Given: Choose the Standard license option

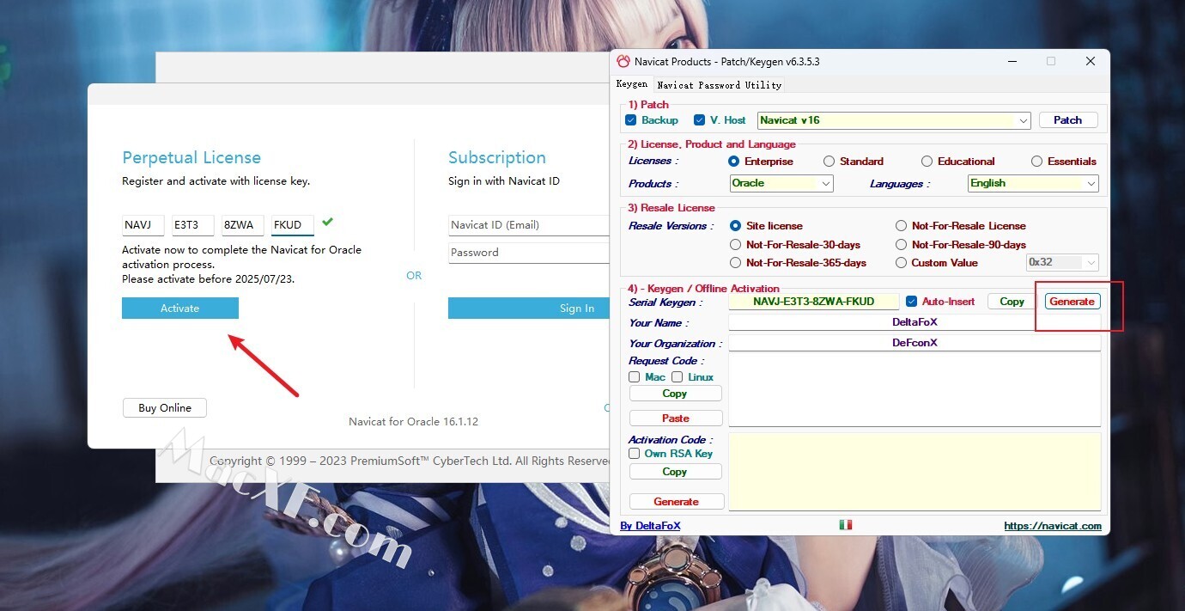Looking at the screenshot, I should click(829, 162).
